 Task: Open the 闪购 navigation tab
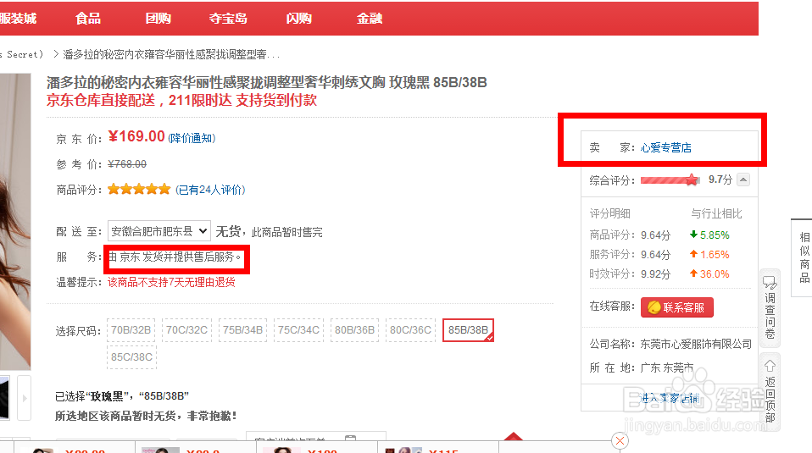(x=299, y=19)
